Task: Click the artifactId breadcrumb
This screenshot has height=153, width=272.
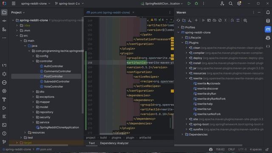Action: (x=145, y=138)
